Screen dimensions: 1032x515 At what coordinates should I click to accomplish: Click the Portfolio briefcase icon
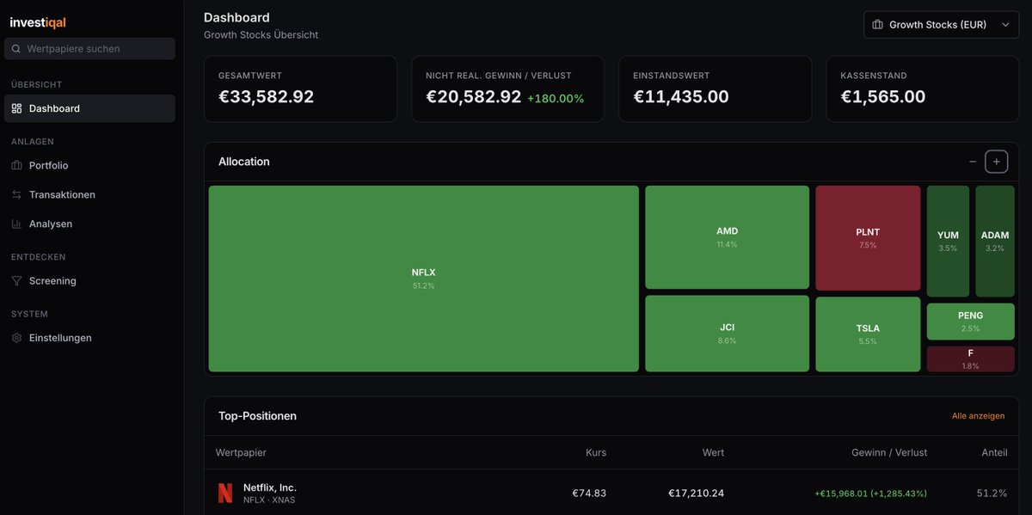16,165
